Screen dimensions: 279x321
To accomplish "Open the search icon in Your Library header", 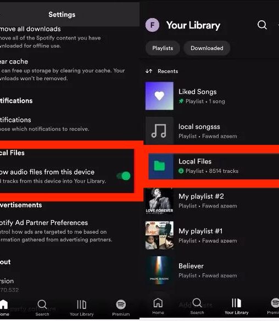I will pos(262,25).
